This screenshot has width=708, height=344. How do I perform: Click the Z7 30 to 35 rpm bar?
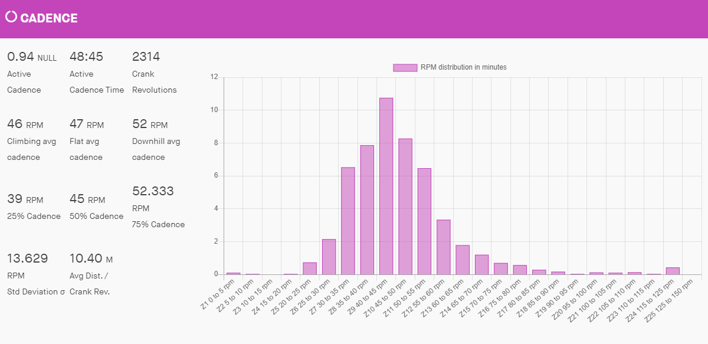[348, 221]
